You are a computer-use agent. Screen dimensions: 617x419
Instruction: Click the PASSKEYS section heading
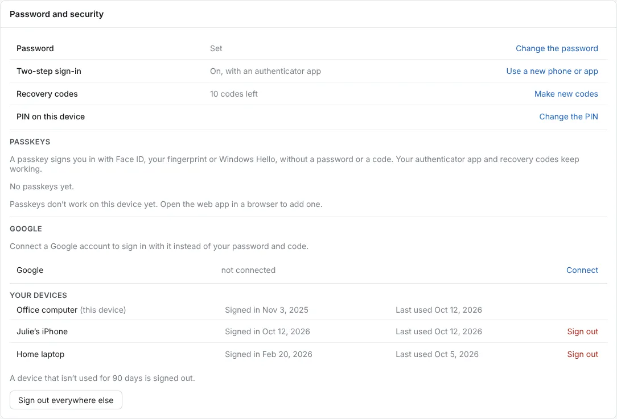(30, 142)
